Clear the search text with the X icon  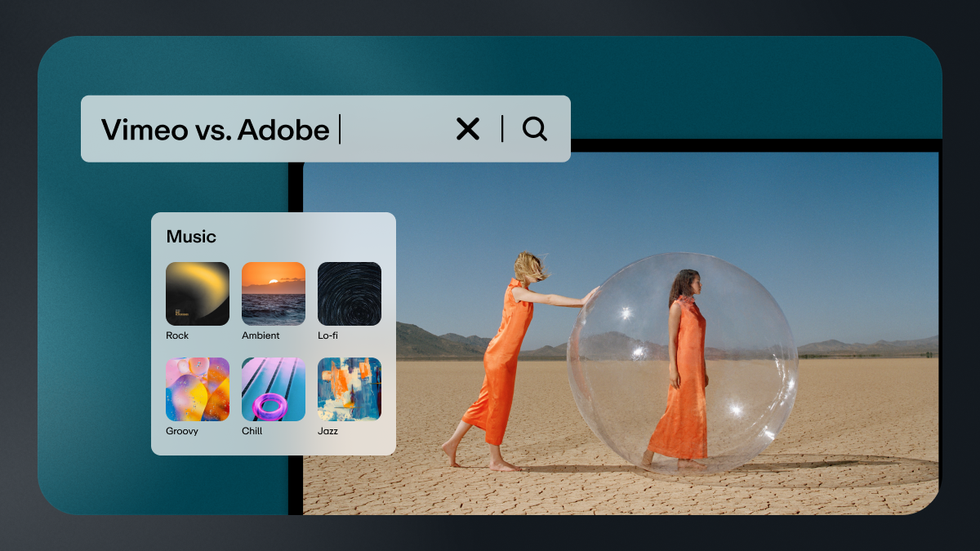(468, 129)
